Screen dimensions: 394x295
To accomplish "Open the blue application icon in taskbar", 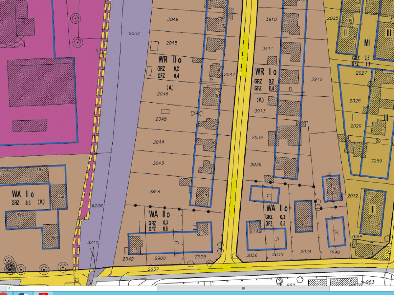I will [24, 293].
